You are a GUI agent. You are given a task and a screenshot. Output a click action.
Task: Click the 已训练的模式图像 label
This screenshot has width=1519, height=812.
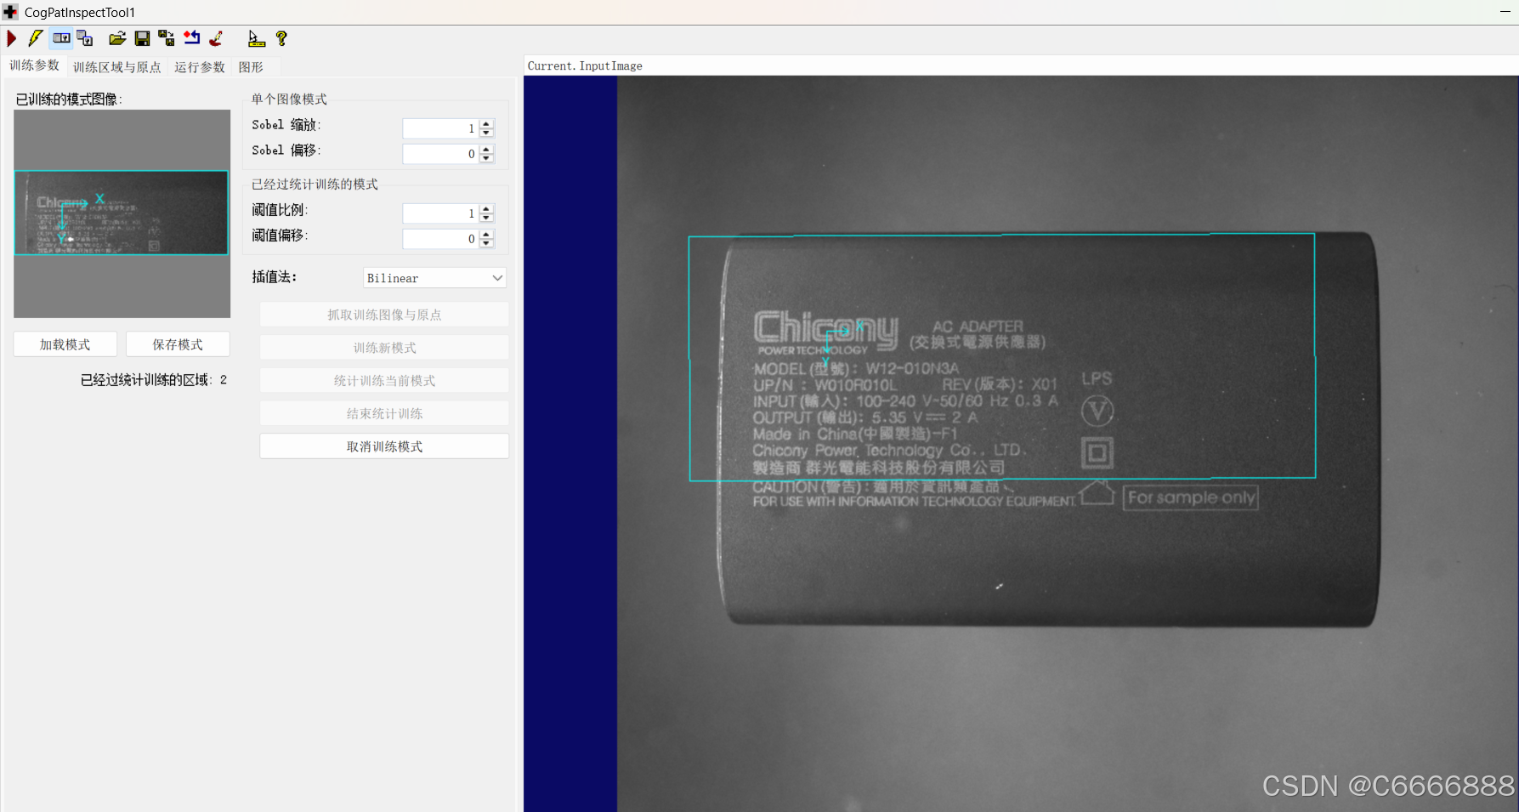[69, 99]
